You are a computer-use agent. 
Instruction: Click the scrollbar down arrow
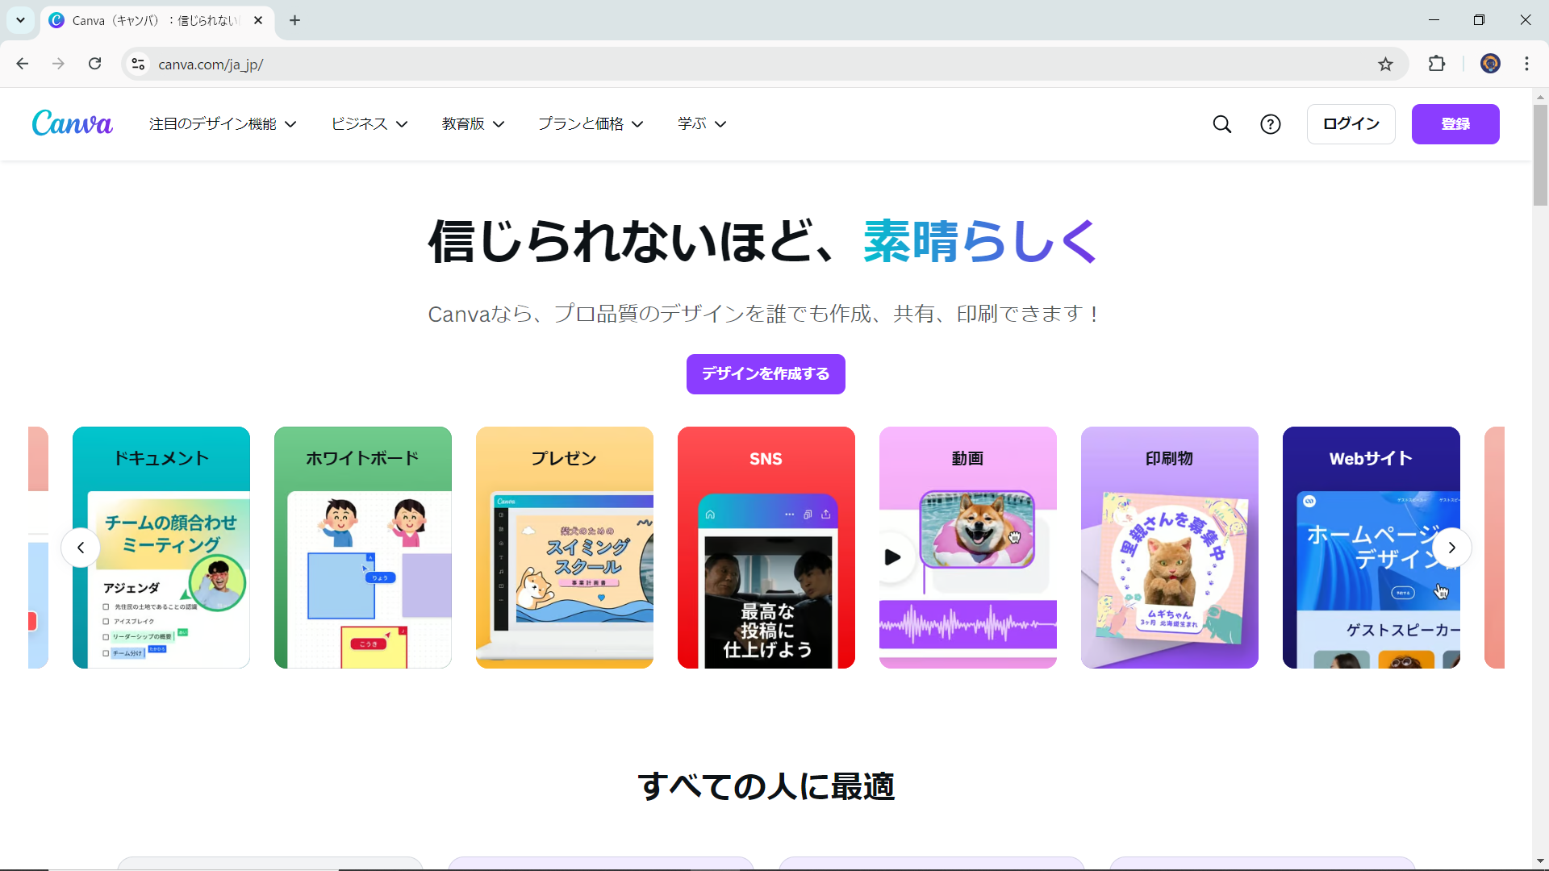point(1540,861)
